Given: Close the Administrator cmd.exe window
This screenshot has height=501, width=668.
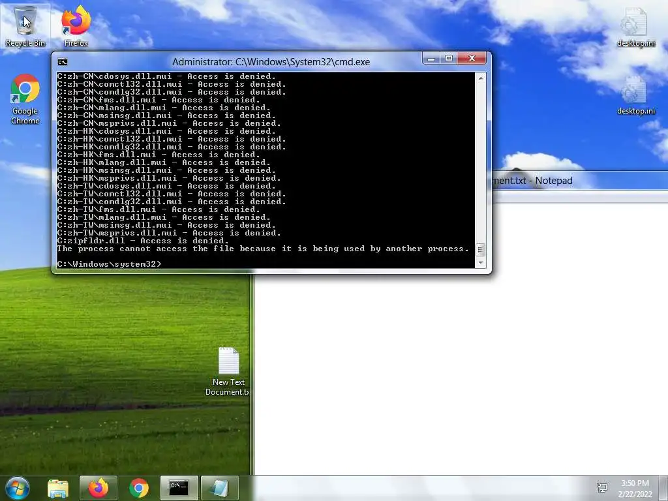Looking at the screenshot, I should click(472, 58).
